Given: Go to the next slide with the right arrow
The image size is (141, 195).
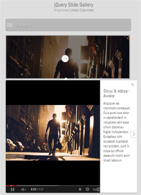Looking at the screenshot, I should [134, 134].
